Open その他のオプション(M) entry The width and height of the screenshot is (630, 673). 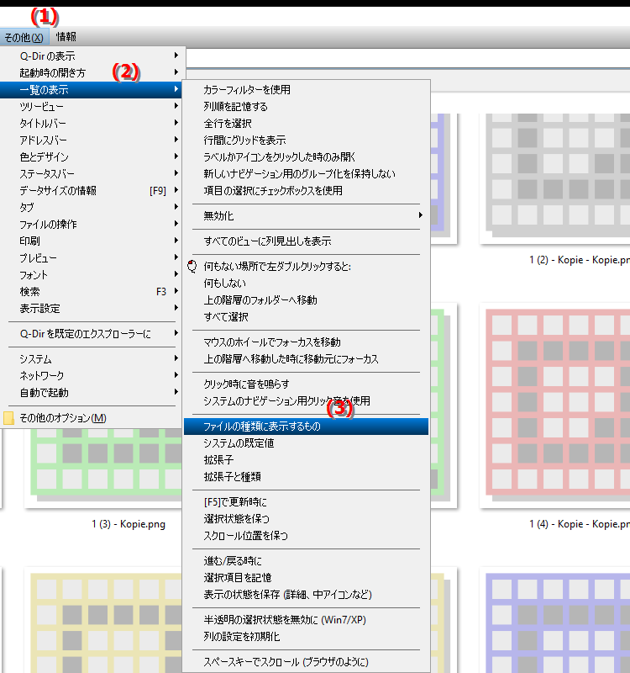pyautogui.click(x=92, y=417)
